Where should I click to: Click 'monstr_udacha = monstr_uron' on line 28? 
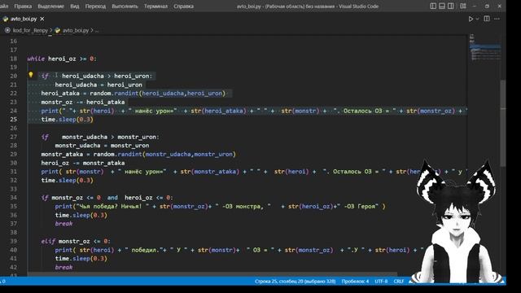pos(102,146)
